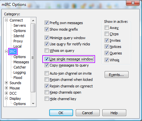Open the Events... dialog

click(x=116, y=75)
